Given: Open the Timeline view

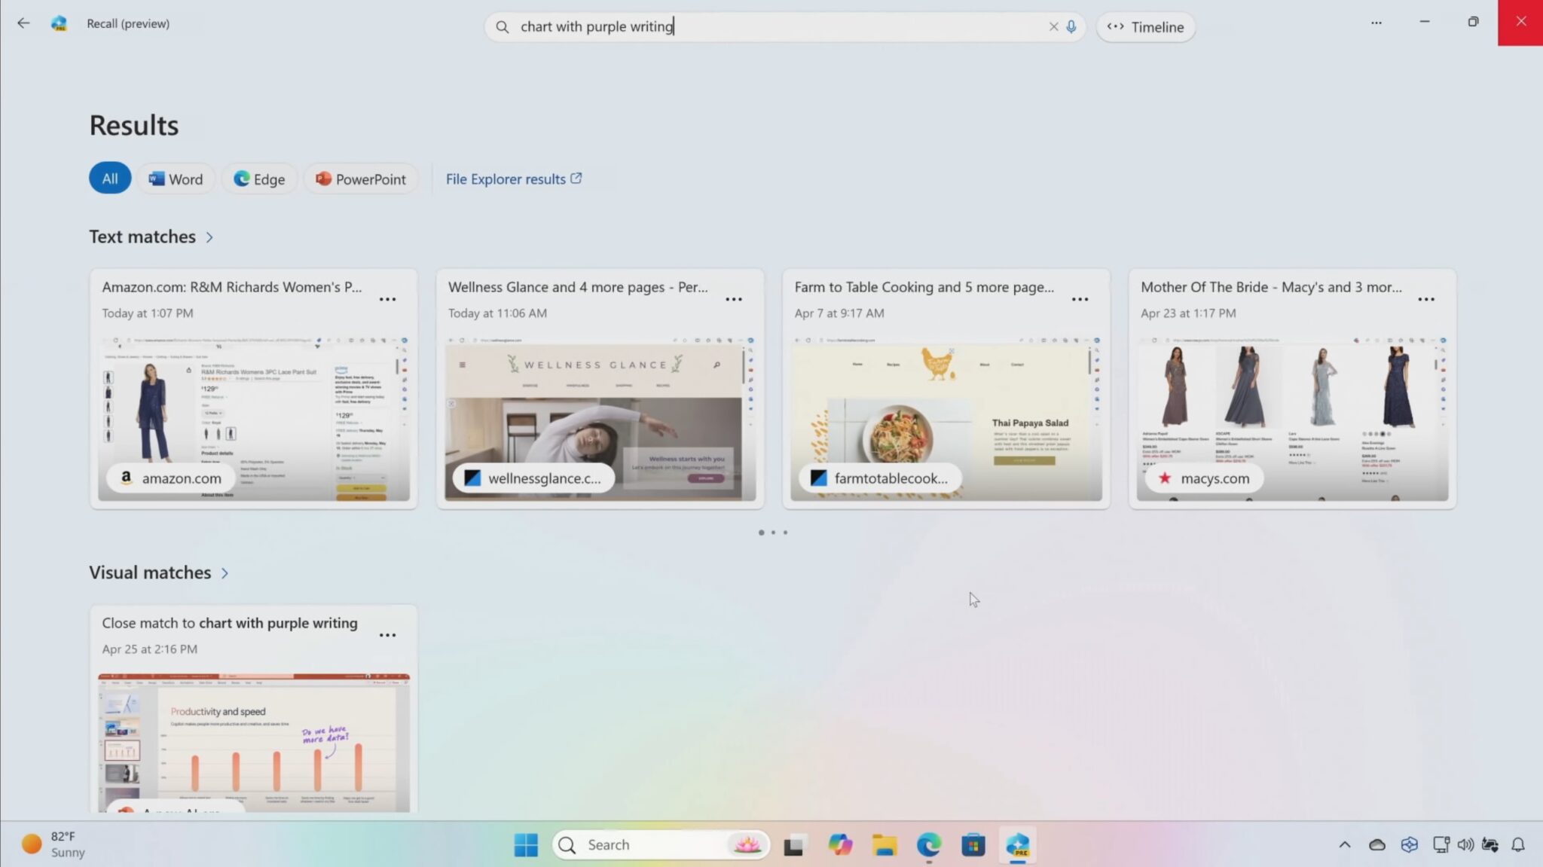Looking at the screenshot, I should (1146, 27).
